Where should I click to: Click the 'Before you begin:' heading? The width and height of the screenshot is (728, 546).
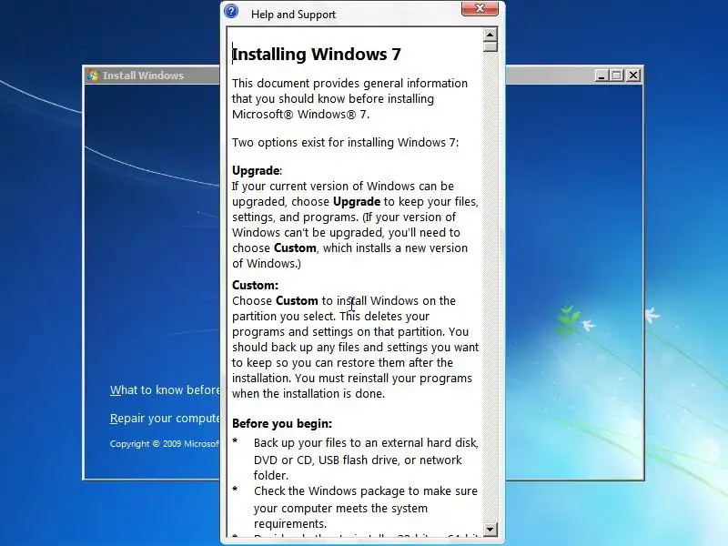pyautogui.click(x=282, y=423)
